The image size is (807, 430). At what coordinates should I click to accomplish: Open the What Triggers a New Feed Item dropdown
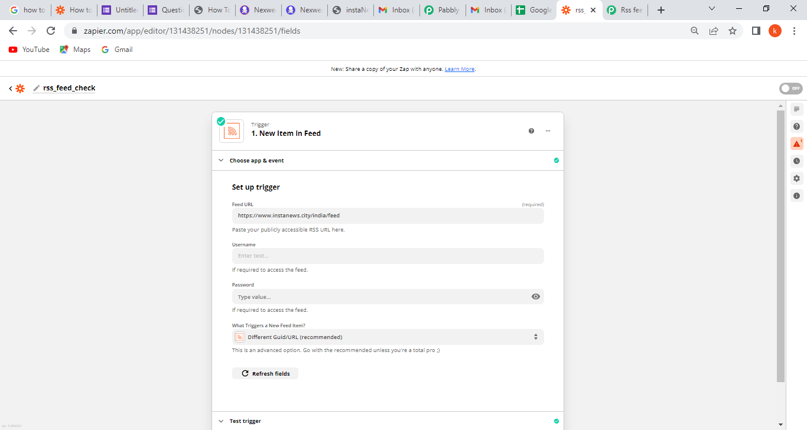coord(388,337)
